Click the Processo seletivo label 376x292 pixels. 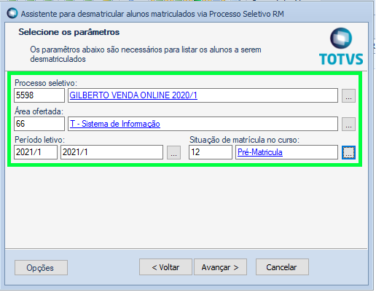pyautogui.click(x=46, y=83)
